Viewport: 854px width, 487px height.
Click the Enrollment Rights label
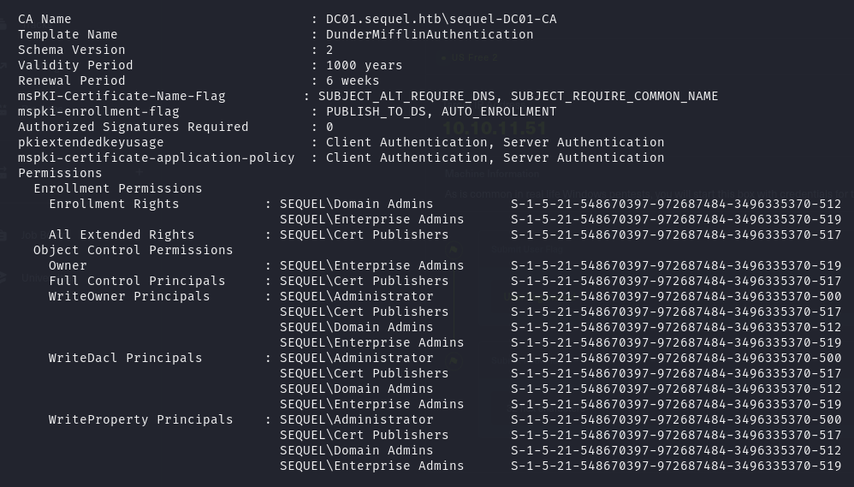(x=114, y=204)
